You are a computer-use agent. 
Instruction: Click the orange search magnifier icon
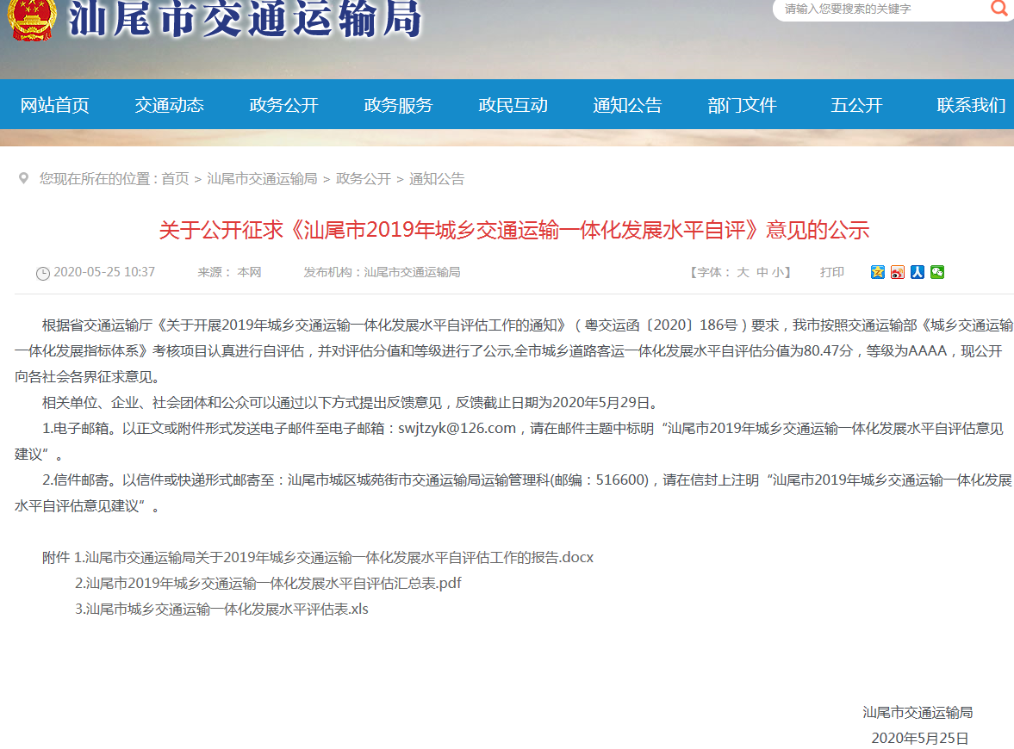[998, 9]
